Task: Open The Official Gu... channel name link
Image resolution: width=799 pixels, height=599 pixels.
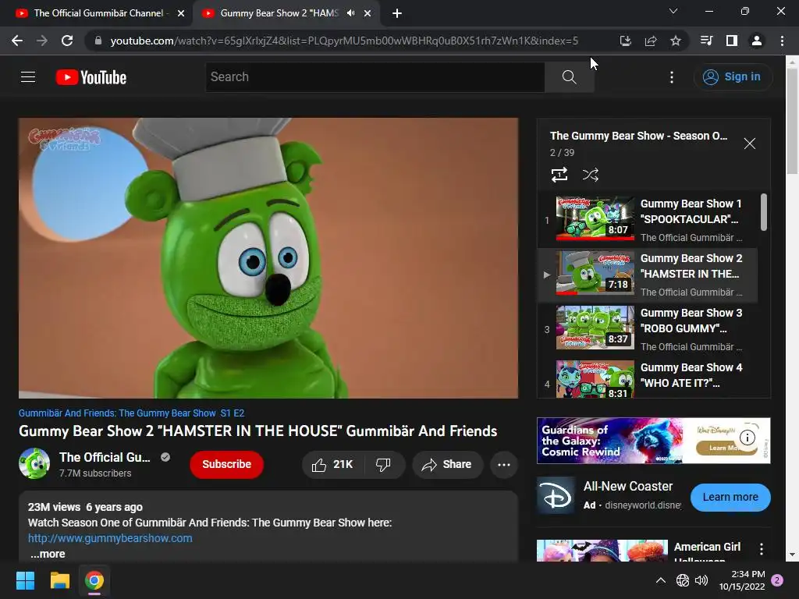Action: point(105,457)
